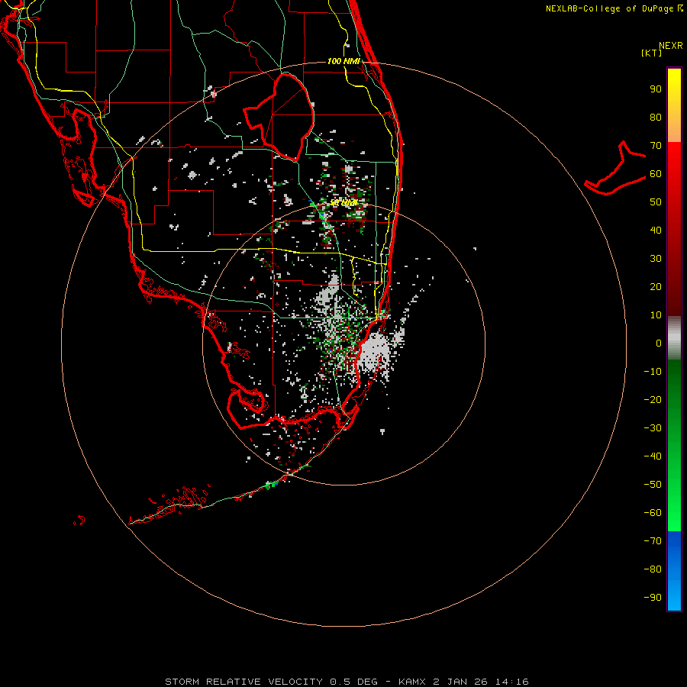This screenshot has height=687, width=687.
Task: Select the -60 value on the velocity scale
Action: tap(653, 513)
